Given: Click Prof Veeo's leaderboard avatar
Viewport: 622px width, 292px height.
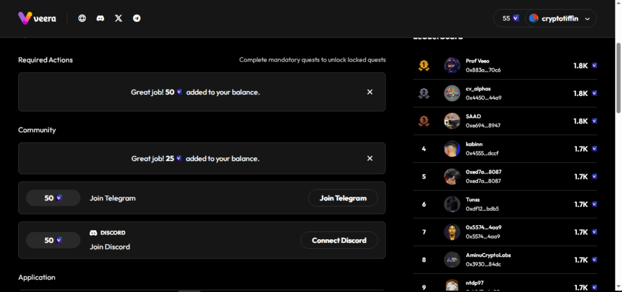Looking at the screenshot, I should pyautogui.click(x=452, y=65).
